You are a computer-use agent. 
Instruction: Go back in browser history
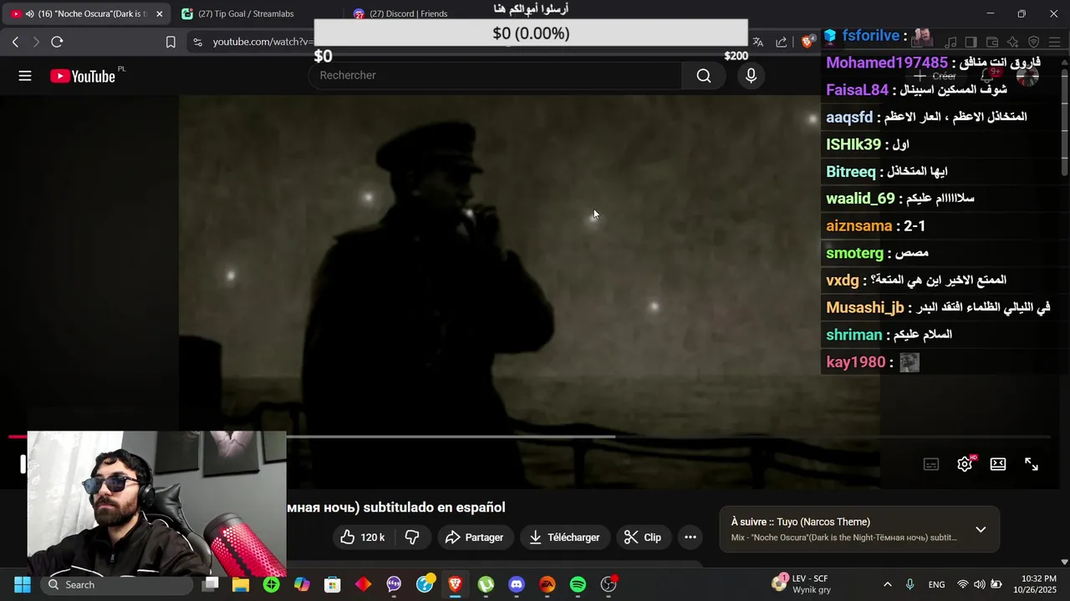15,42
